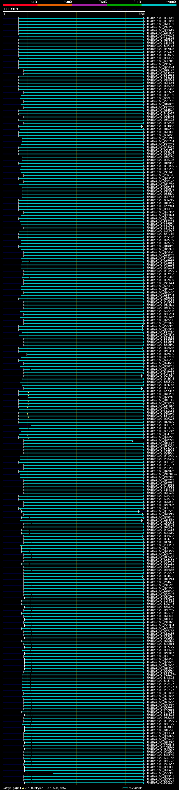Click the gap marker in the B4FRG1 row
179x790 pixels.
pyautogui.click(x=29, y=395)
